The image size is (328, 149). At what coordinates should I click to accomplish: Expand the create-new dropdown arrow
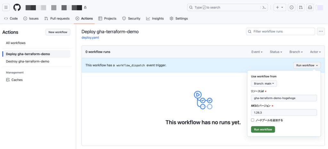click(x=282, y=7)
